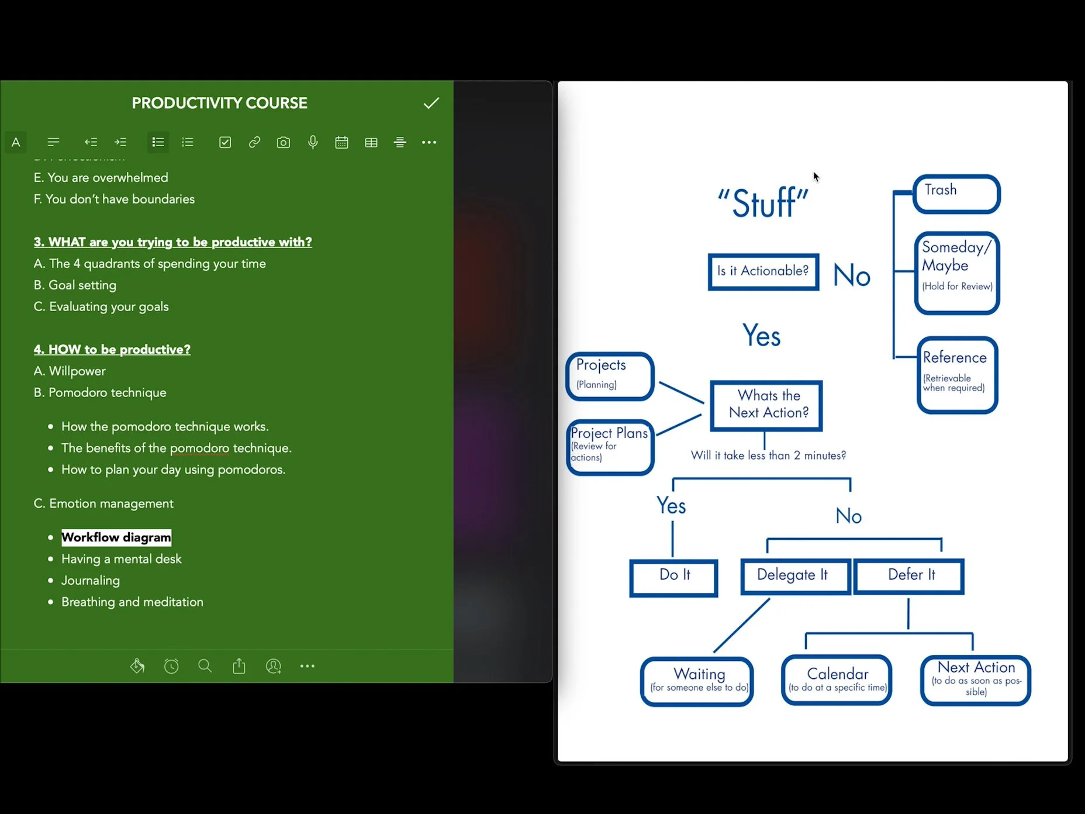Click the highlighted 'Workflow diagram' bullet
1085x814 pixels.
coord(116,537)
